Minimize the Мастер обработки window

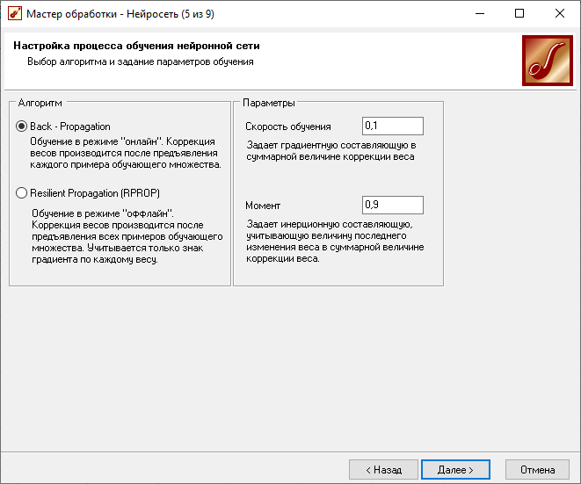click(x=480, y=14)
